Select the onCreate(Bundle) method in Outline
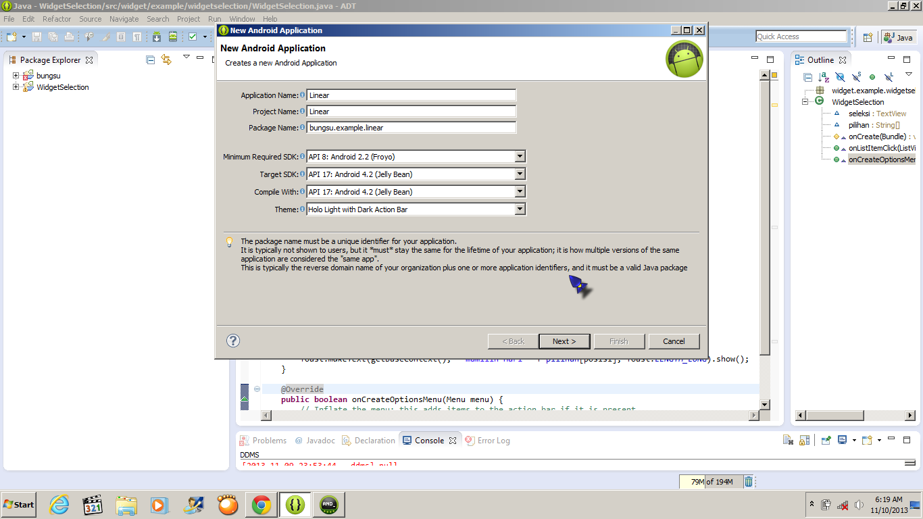 tap(882, 137)
